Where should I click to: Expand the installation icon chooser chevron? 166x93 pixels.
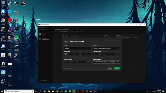68,42
